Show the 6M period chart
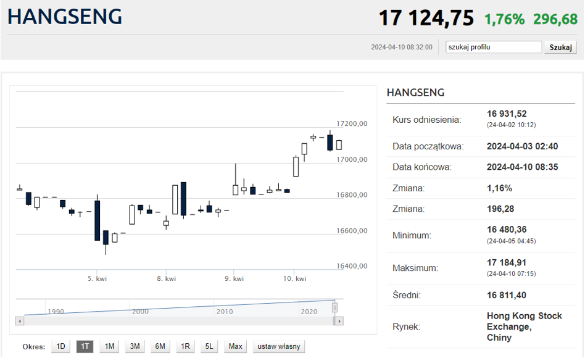 click(160, 346)
